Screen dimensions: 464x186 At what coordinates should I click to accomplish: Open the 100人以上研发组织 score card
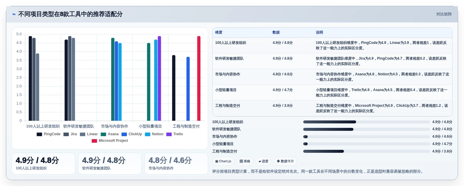click(43, 163)
